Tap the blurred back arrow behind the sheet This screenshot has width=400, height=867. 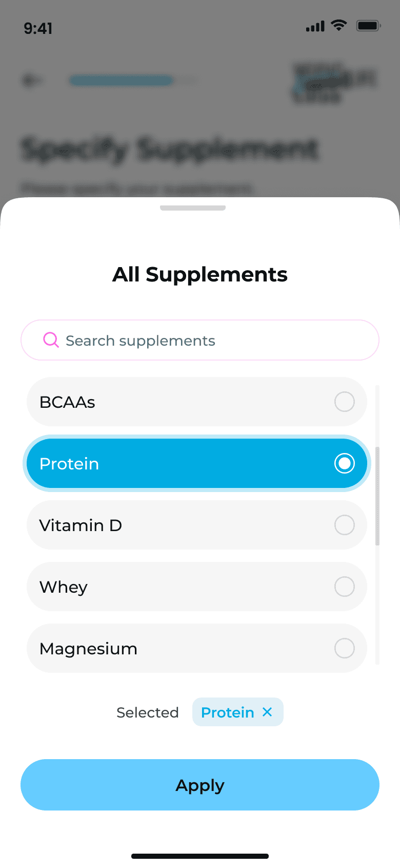pyautogui.click(x=32, y=80)
